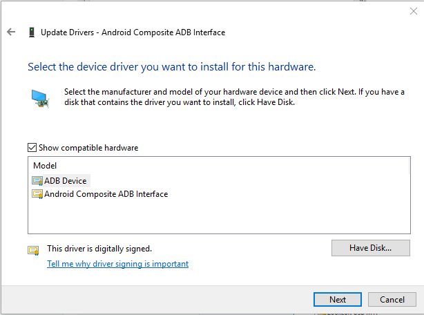Click the icon next to ADB Device
Image resolution: width=424 pixels, height=315 pixels.
click(37, 181)
